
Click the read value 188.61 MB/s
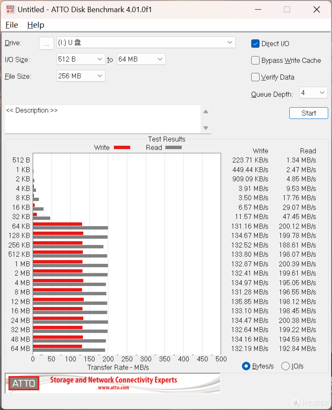[x=298, y=245]
